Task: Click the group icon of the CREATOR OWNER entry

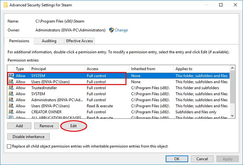Action: point(11,112)
